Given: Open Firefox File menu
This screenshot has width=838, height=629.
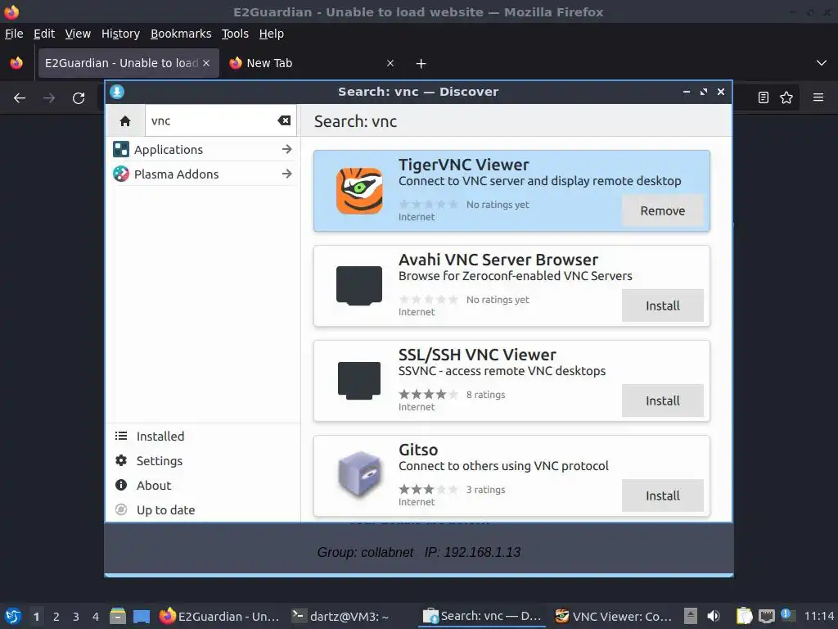Looking at the screenshot, I should (14, 34).
